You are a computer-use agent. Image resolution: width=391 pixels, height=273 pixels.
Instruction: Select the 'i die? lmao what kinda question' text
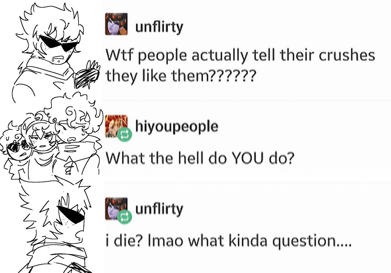[x=228, y=241]
